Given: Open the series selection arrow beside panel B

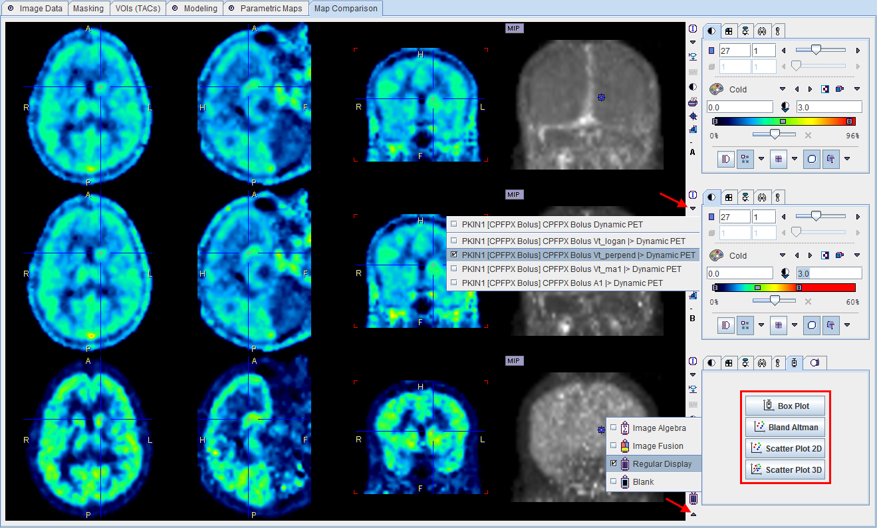Looking at the screenshot, I should click(x=693, y=208).
